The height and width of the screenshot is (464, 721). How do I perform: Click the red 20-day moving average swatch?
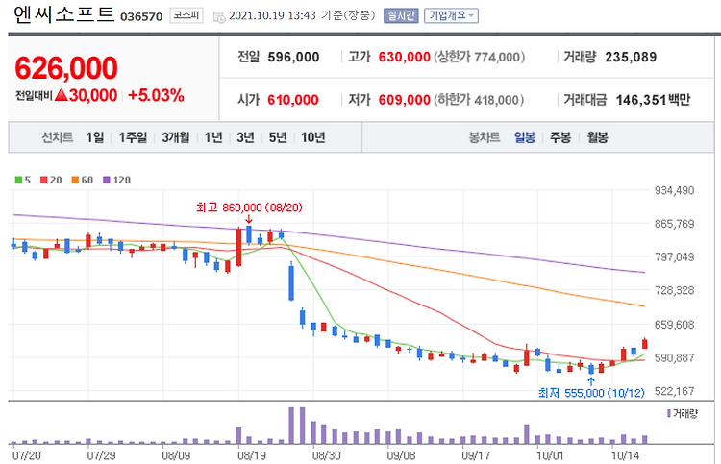(44, 180)
